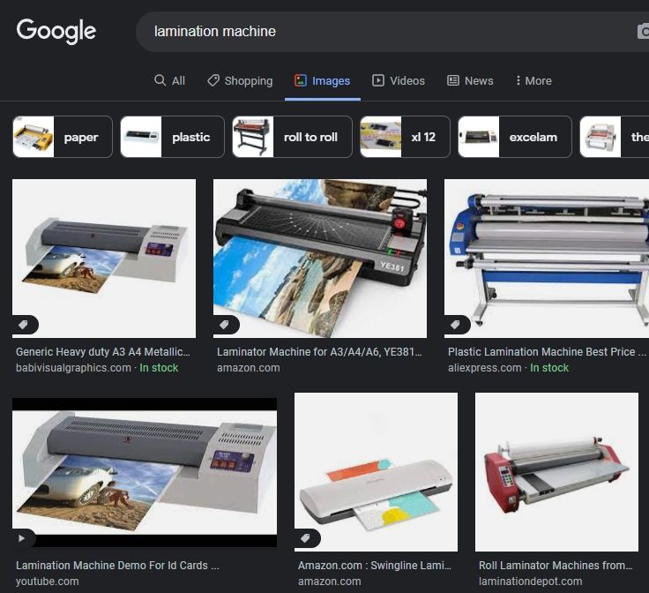The width and height of the screenshot is (649, 593).
Task: Open 'Amazon.com : Swingline Lami...' title link
Action: (375, 566)
